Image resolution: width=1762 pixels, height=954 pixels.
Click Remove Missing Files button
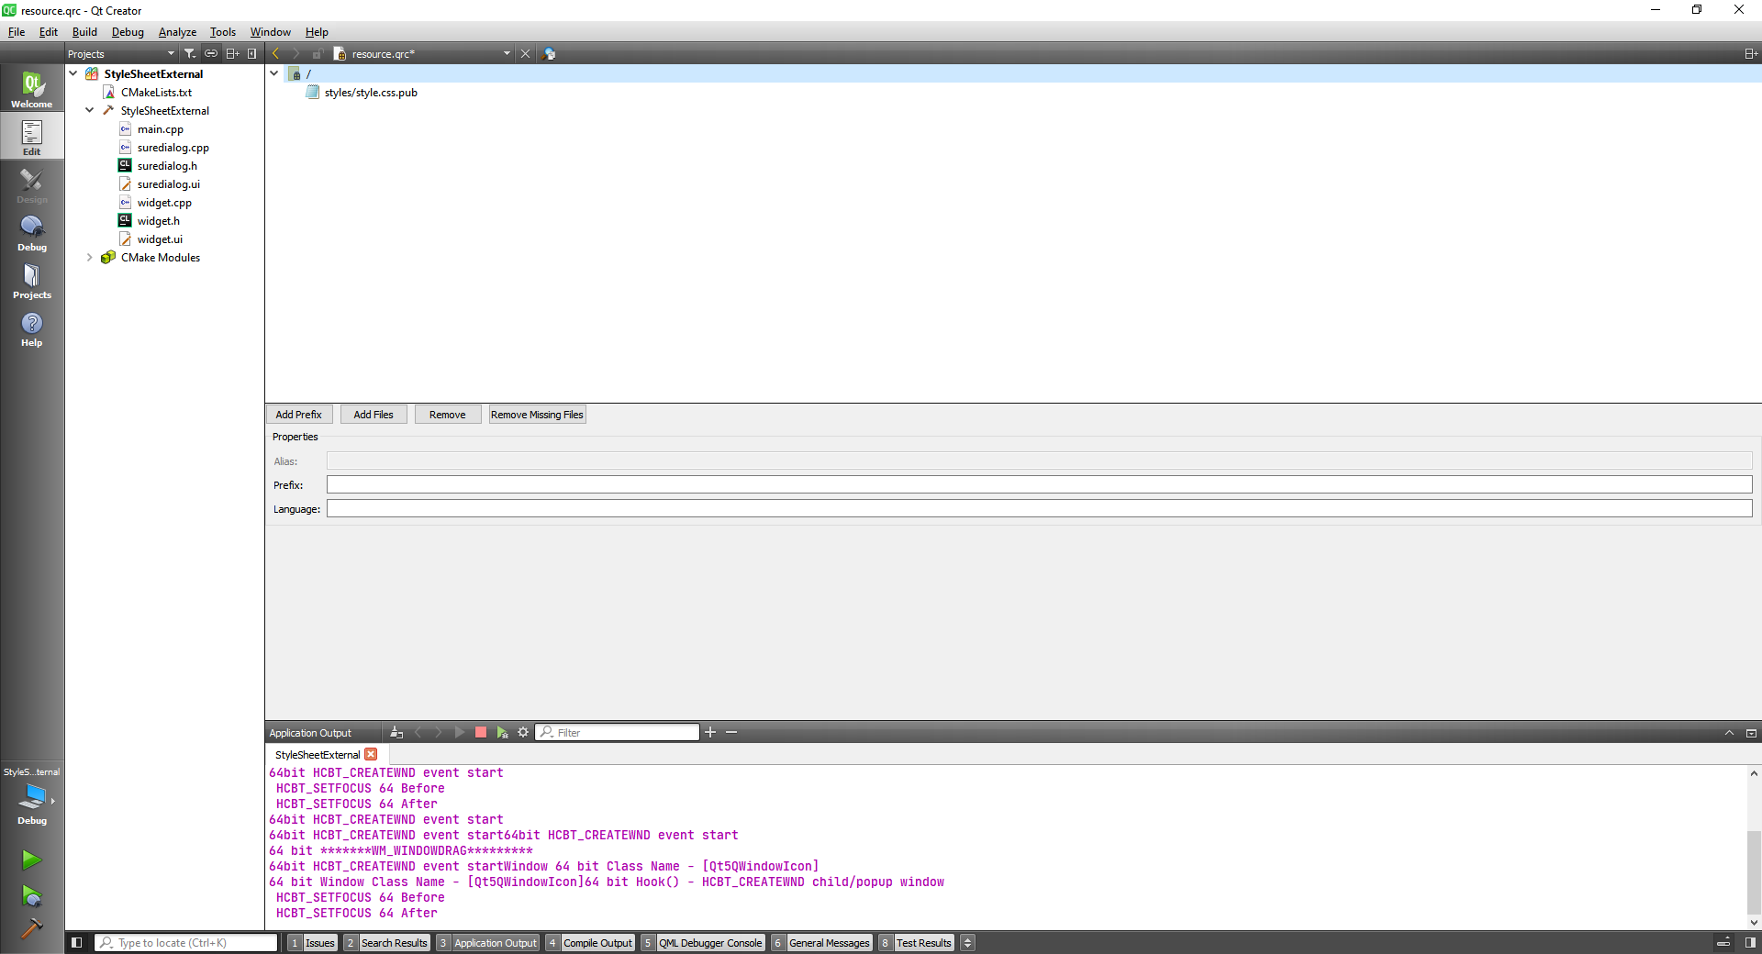(537, 415)
